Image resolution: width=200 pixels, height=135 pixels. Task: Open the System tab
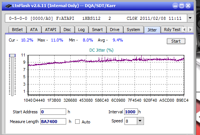coord(133,30)
